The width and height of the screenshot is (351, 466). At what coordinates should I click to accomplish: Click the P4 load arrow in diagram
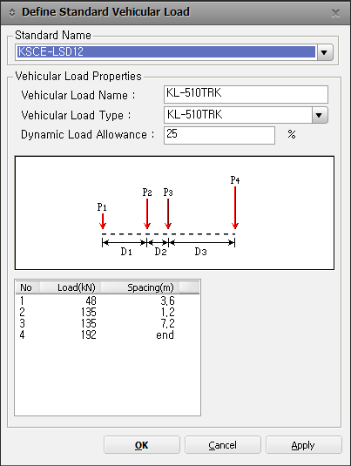(235, 207)
